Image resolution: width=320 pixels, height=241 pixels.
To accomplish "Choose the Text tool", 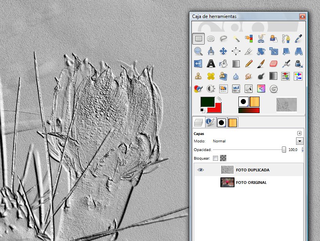I will tap(211, 63).
